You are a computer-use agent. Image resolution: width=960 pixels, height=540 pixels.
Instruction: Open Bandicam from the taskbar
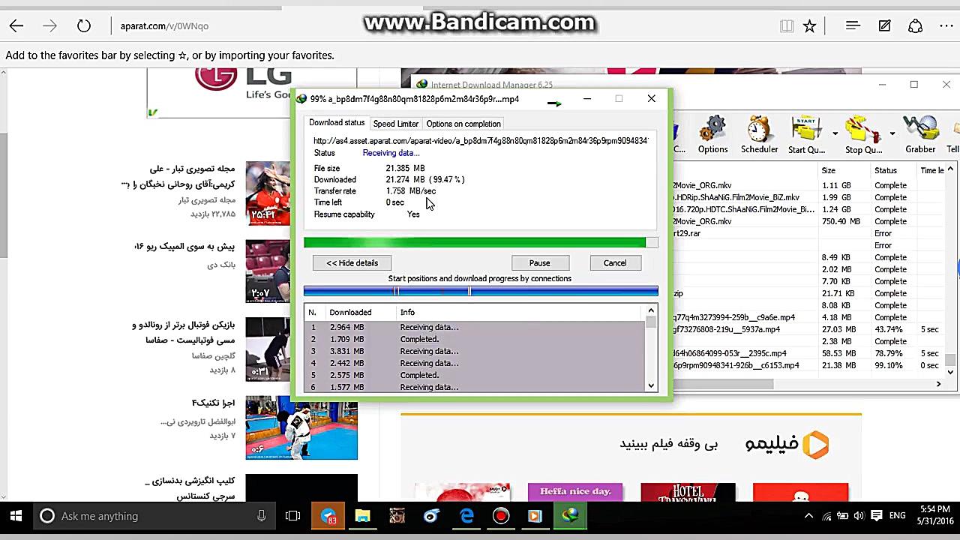tap(500, 516)
